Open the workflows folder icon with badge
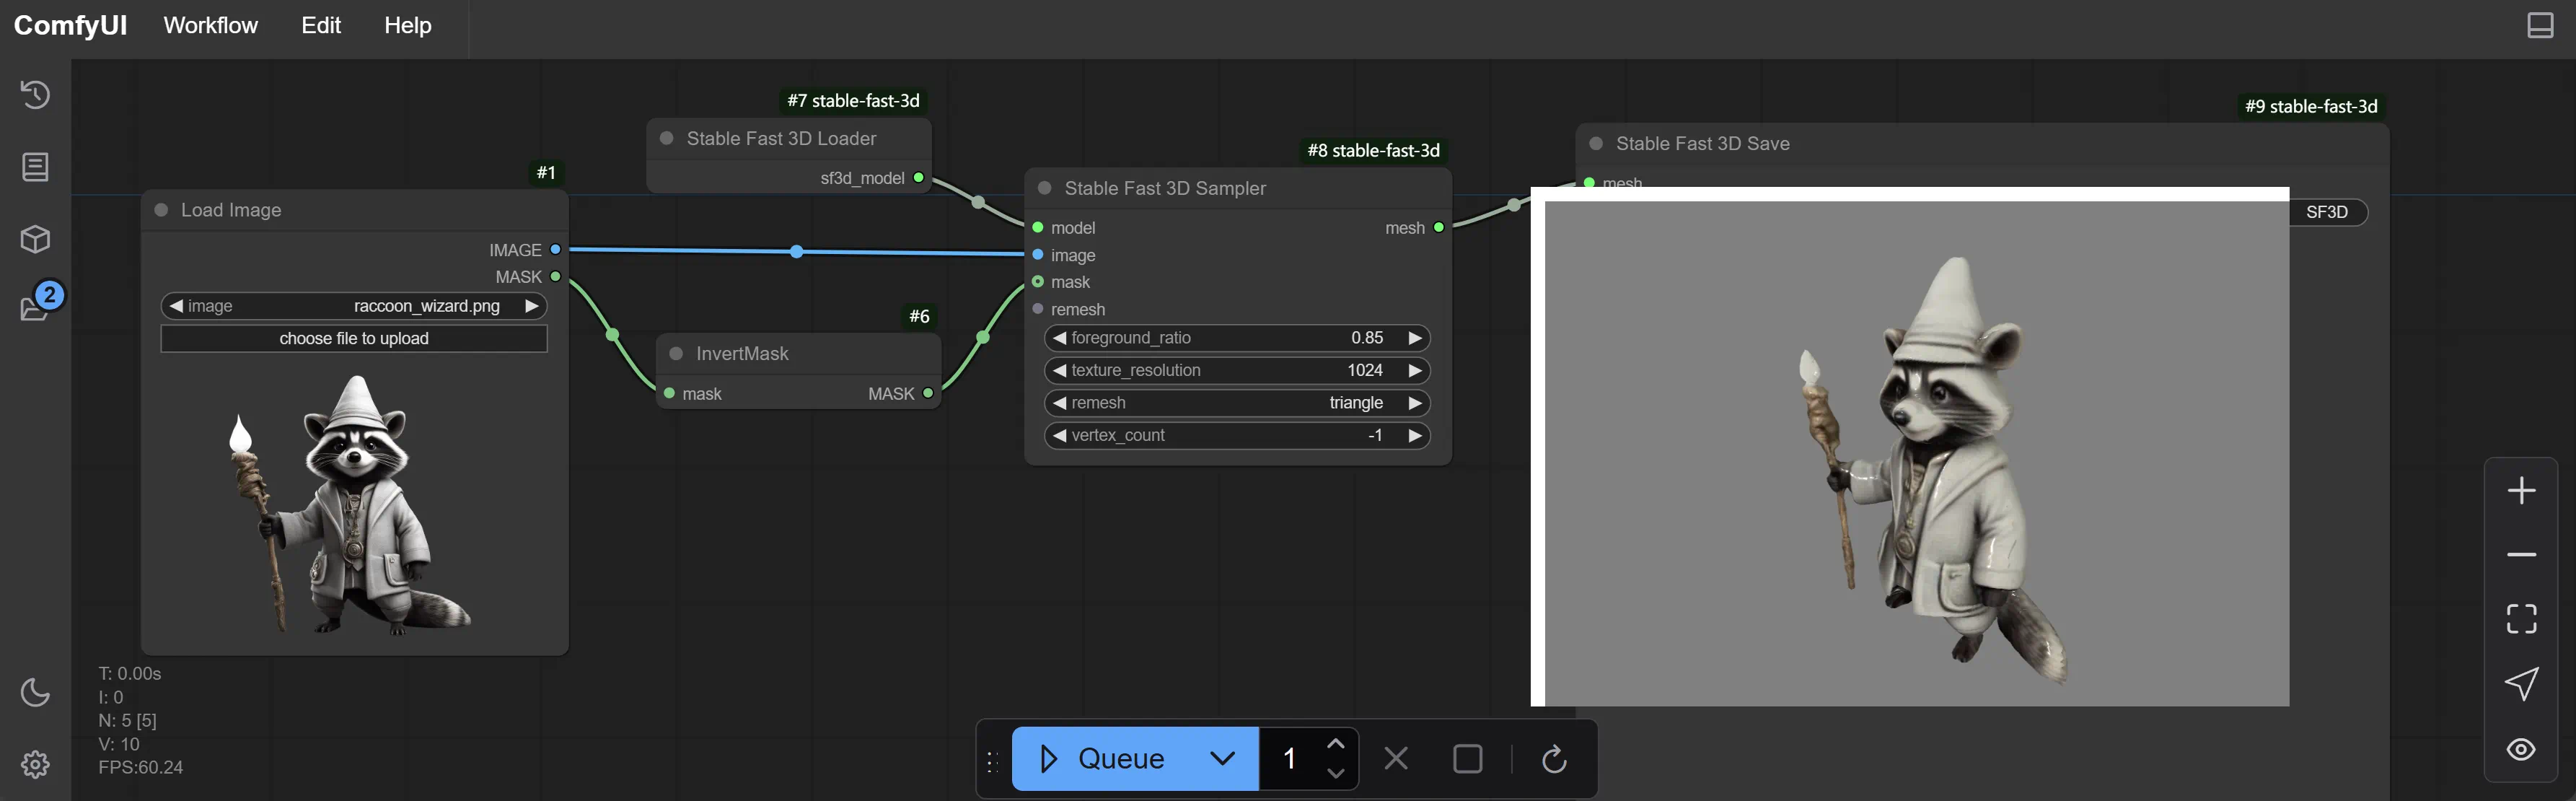Image resolution: width=2576 pixels, height=801 pixels. tap(35, 307)
